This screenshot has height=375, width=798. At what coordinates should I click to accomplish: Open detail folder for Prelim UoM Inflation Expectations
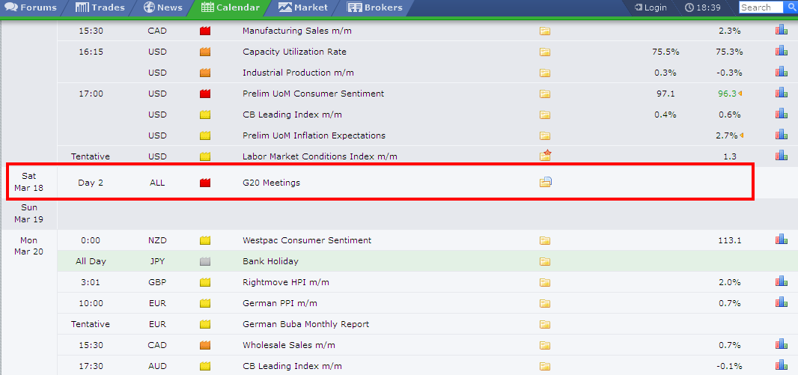coord(545,136)
